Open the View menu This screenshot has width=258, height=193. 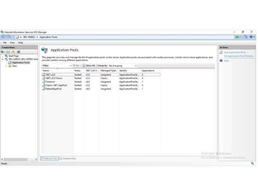coord(12,43)
